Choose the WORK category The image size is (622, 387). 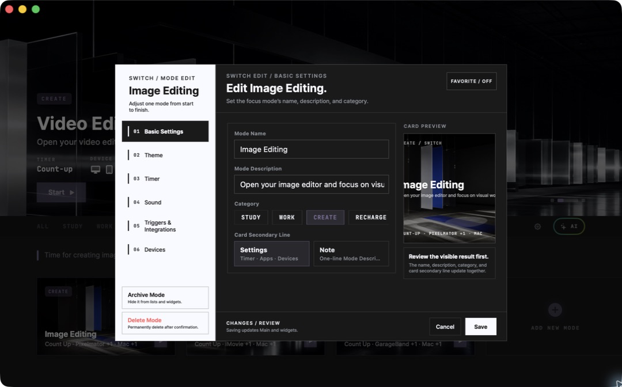[x=287, y=217]
